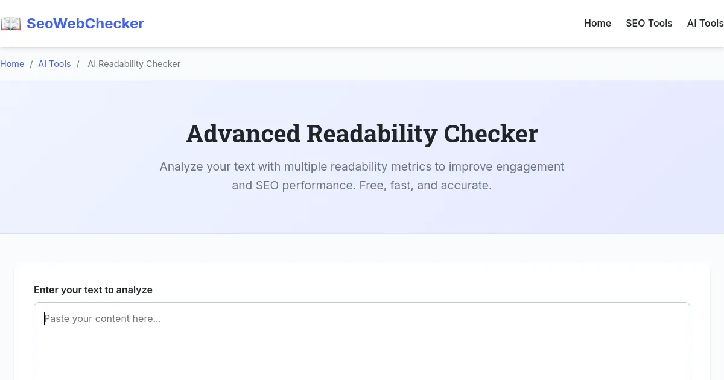This screenshot has width=724, height=380.
Task: Click the breadcrumb bar Home entry
Action: pyautogui.click(x=12, y=64)
